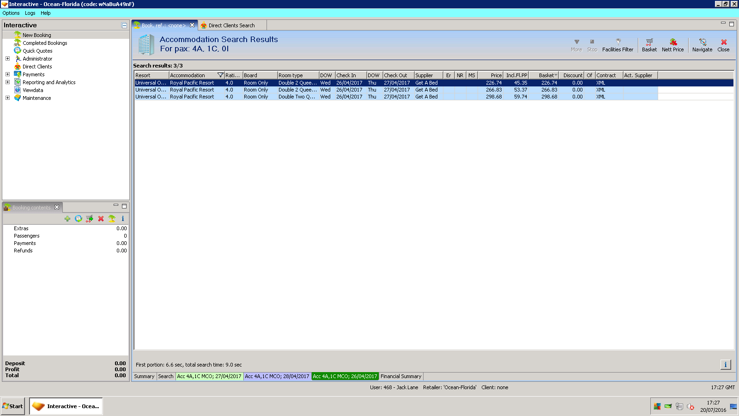
Task: Sort by the Discount column header
Action: pyautogui.click(x=571, y=75)
